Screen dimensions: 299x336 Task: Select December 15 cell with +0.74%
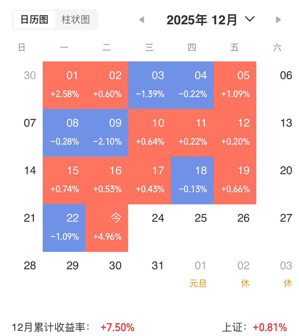[64, 180]
